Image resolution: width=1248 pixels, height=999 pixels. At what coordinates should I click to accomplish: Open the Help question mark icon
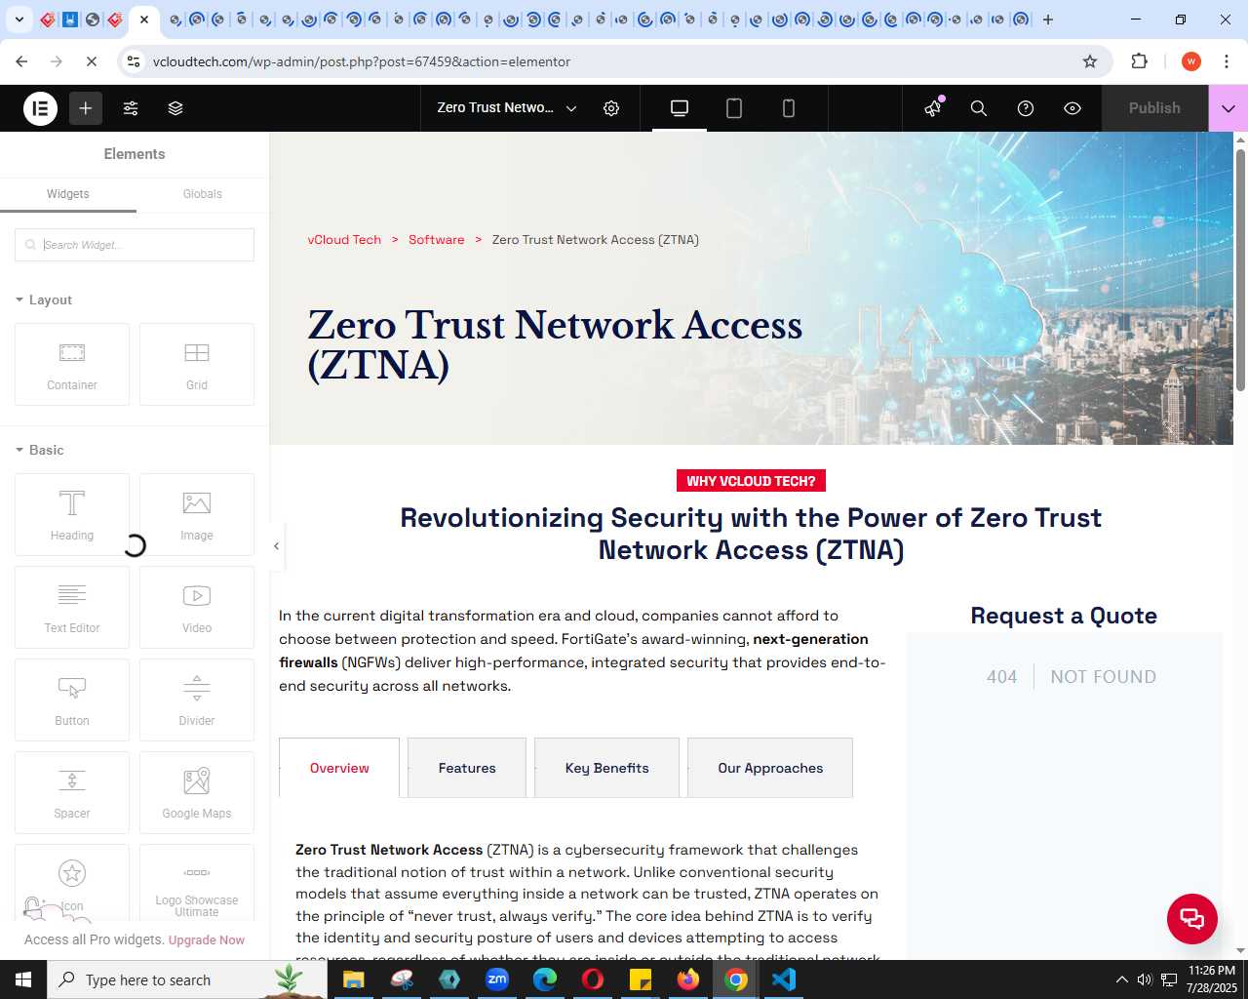[x=1026, y=108]
